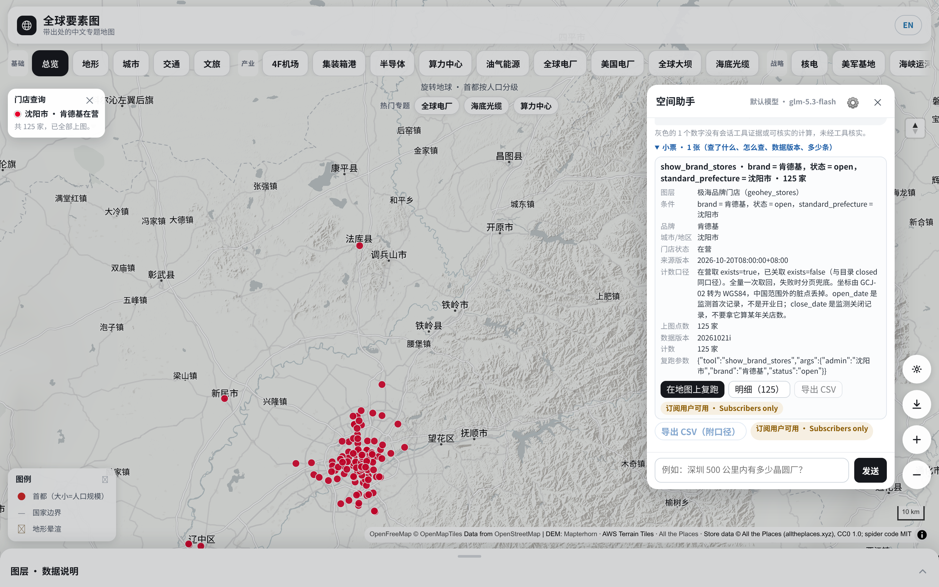Close the 门店查询 card
This screenshot has width=939, height=587.
[90, 100]
